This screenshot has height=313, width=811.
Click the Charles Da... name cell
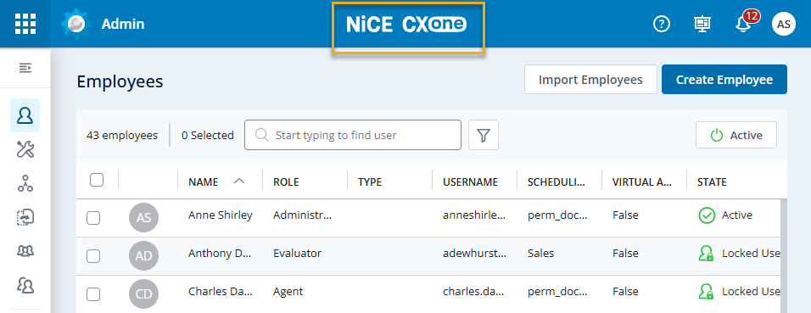pyautogui.click(x=221, y=292)
